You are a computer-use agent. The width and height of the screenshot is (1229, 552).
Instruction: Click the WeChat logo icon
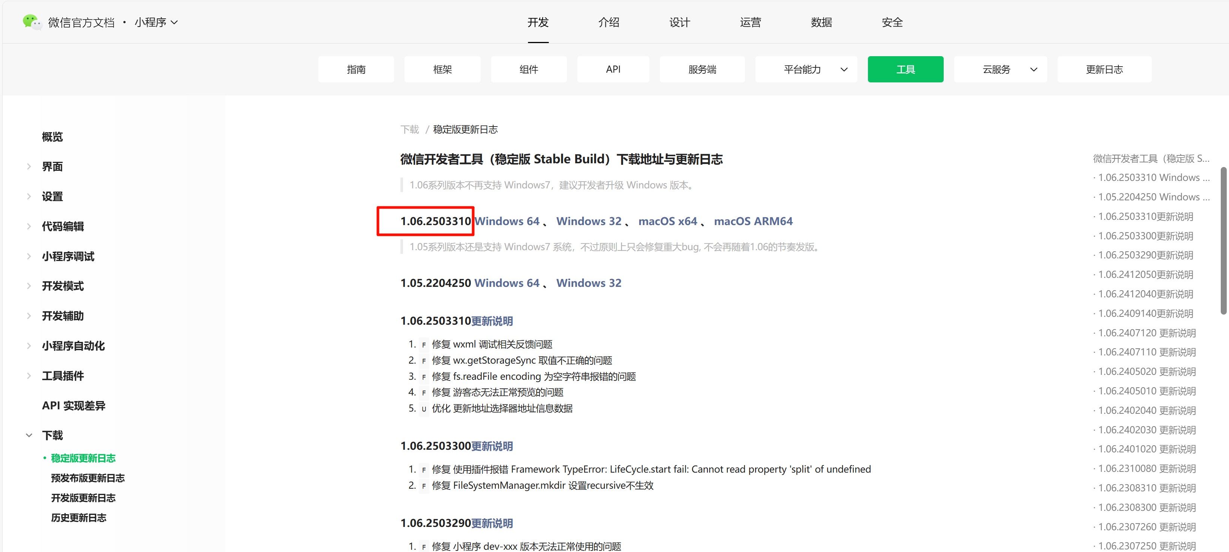point(32,22)
